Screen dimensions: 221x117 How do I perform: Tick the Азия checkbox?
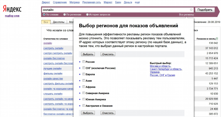click(x=84, y=81)
